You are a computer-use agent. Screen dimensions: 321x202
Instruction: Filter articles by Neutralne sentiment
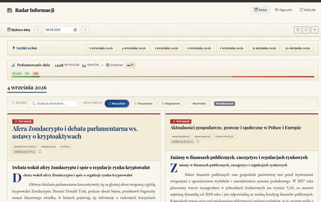coord(197,104)
